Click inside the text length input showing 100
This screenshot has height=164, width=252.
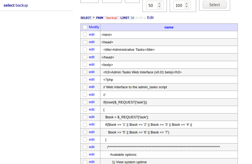tap(179, 5)
